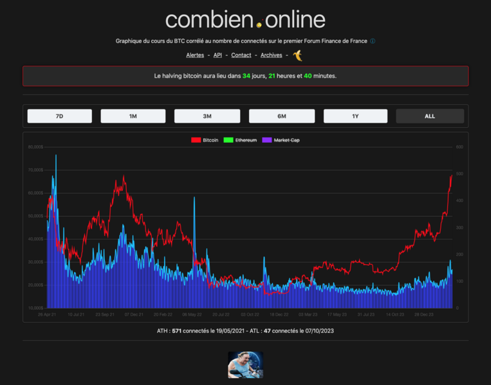Click the info icon after the subtitle
Screen dimensions: 491x385
373,41
